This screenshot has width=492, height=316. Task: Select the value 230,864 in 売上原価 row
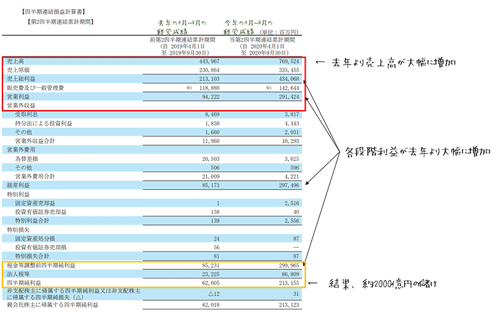(209, 70)
